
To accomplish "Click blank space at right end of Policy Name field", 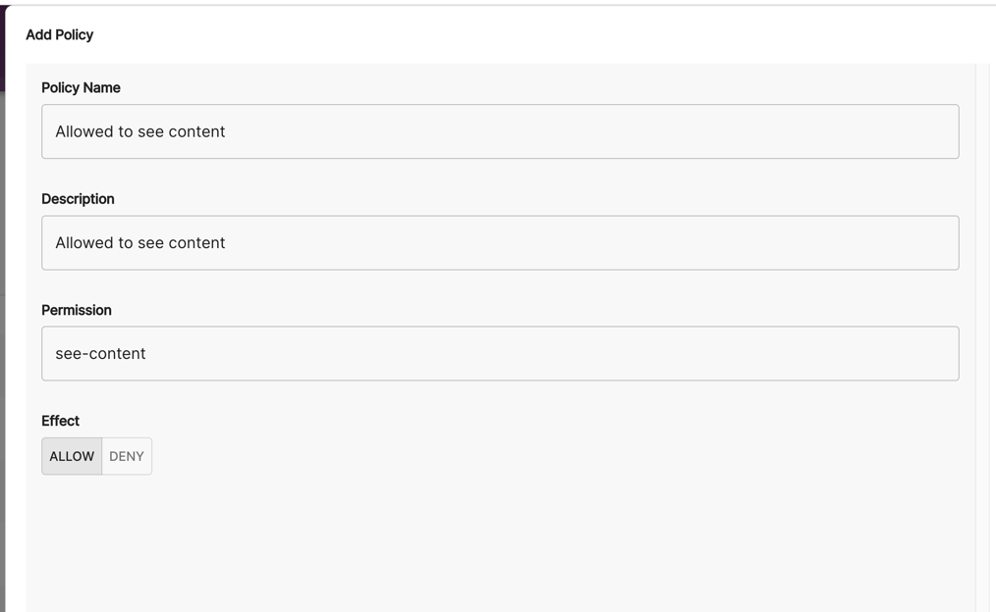I will 884,131.
